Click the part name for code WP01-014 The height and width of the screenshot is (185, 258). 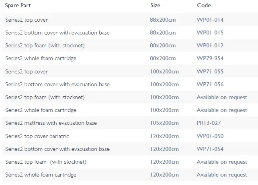[x=27, y=20]
